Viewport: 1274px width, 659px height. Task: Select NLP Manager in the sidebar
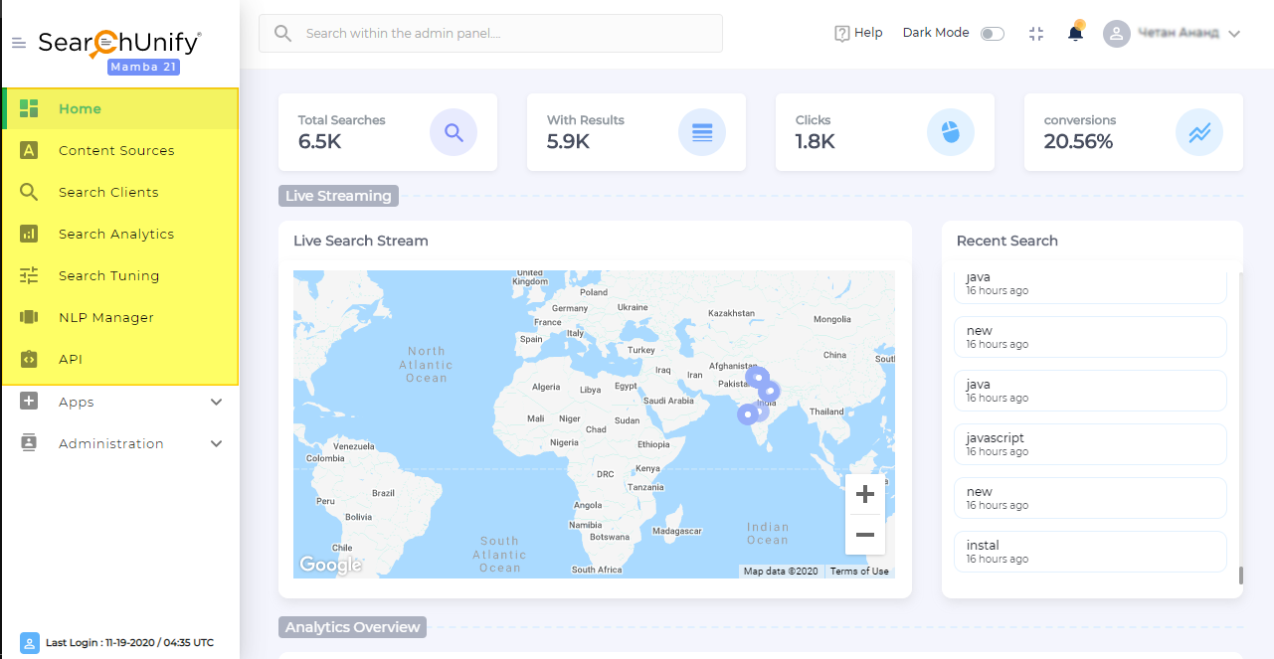pos(106,318)
